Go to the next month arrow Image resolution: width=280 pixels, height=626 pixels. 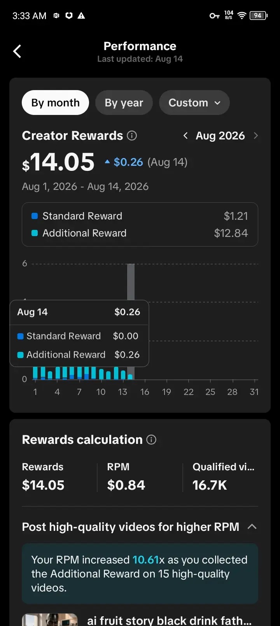click(x=255, y=136)
